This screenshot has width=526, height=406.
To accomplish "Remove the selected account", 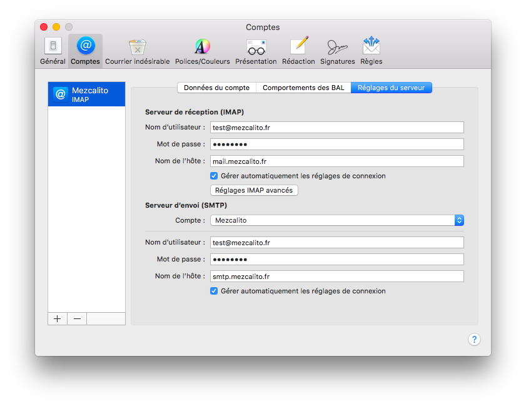I will [x=76, y=318].
